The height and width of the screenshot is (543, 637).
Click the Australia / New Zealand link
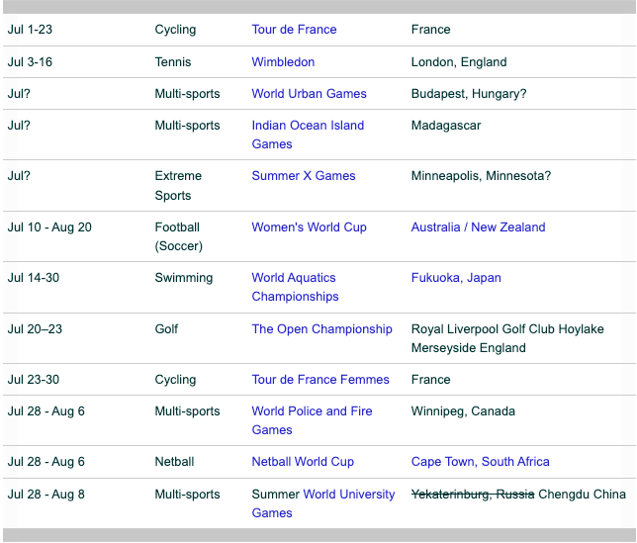point(478,227)
